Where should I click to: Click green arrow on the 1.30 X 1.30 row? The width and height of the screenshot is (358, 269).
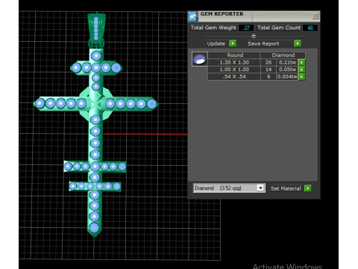(x=301, y=62)
